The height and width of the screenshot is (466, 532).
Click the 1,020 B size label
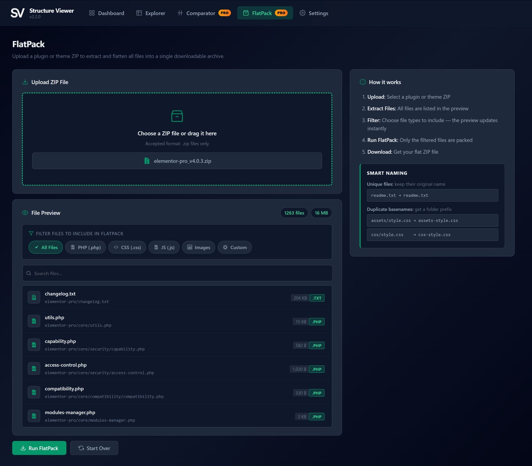pos(299,369)
